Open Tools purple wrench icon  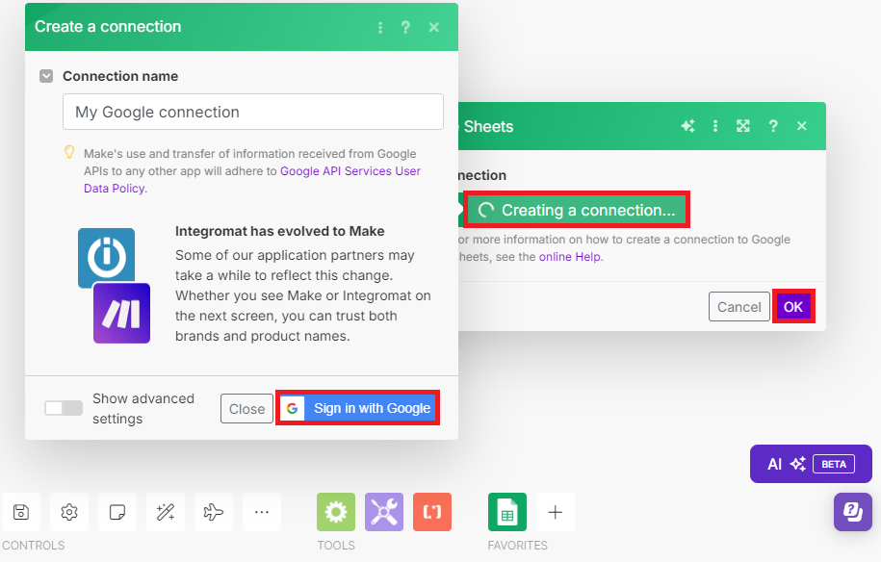point(384,512)
